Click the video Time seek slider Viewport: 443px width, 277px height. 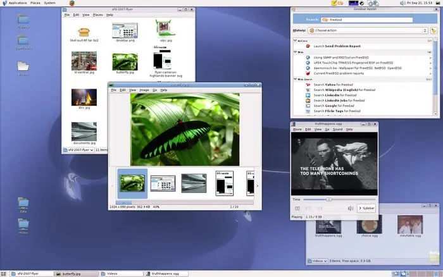pyautogui.click(x=329, y=199)
